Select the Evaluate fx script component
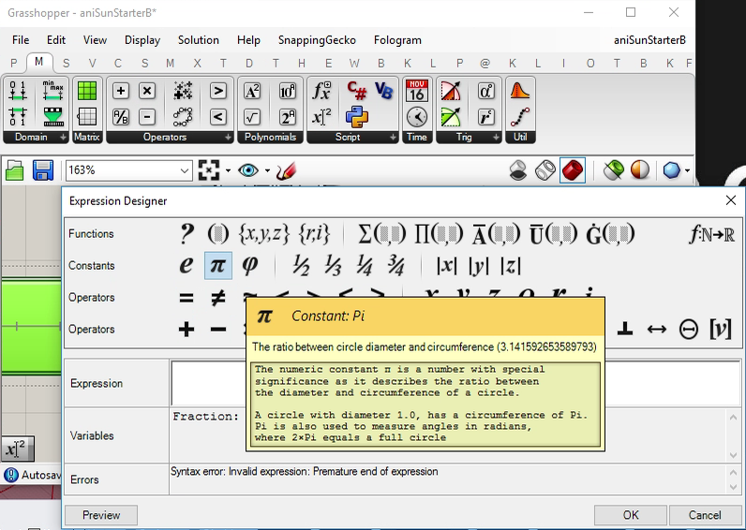 pyautogui.click(x=321, y=90)
